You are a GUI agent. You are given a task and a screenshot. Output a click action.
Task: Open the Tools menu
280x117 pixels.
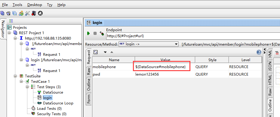(x=17, y=5)
